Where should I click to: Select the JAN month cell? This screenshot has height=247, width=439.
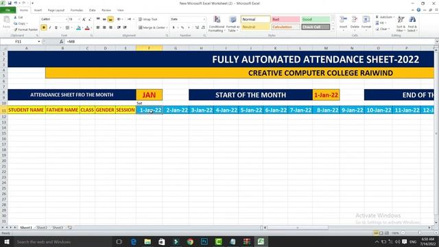coord(150,95)
